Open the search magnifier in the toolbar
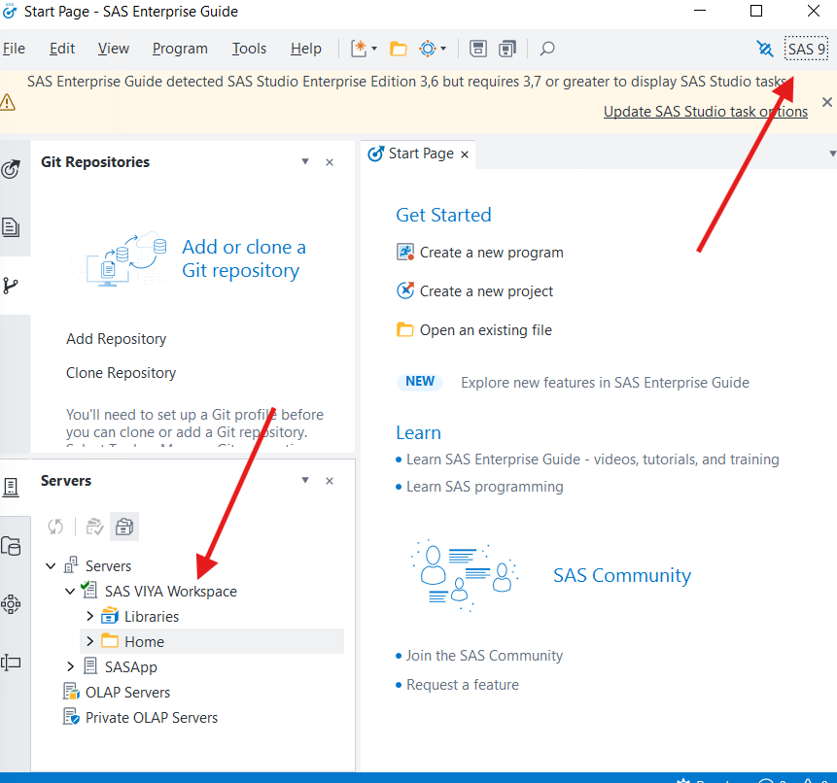837x783 pixels. (545, 48)
